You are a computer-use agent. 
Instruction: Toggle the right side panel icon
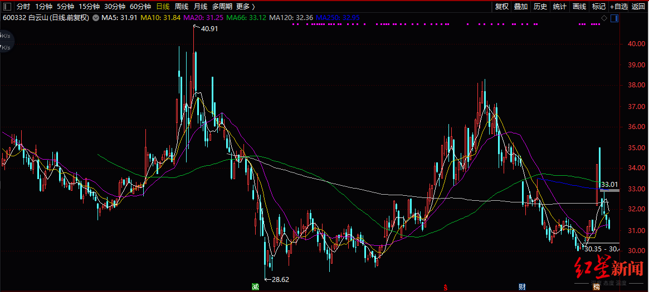(x=614, y=18)
